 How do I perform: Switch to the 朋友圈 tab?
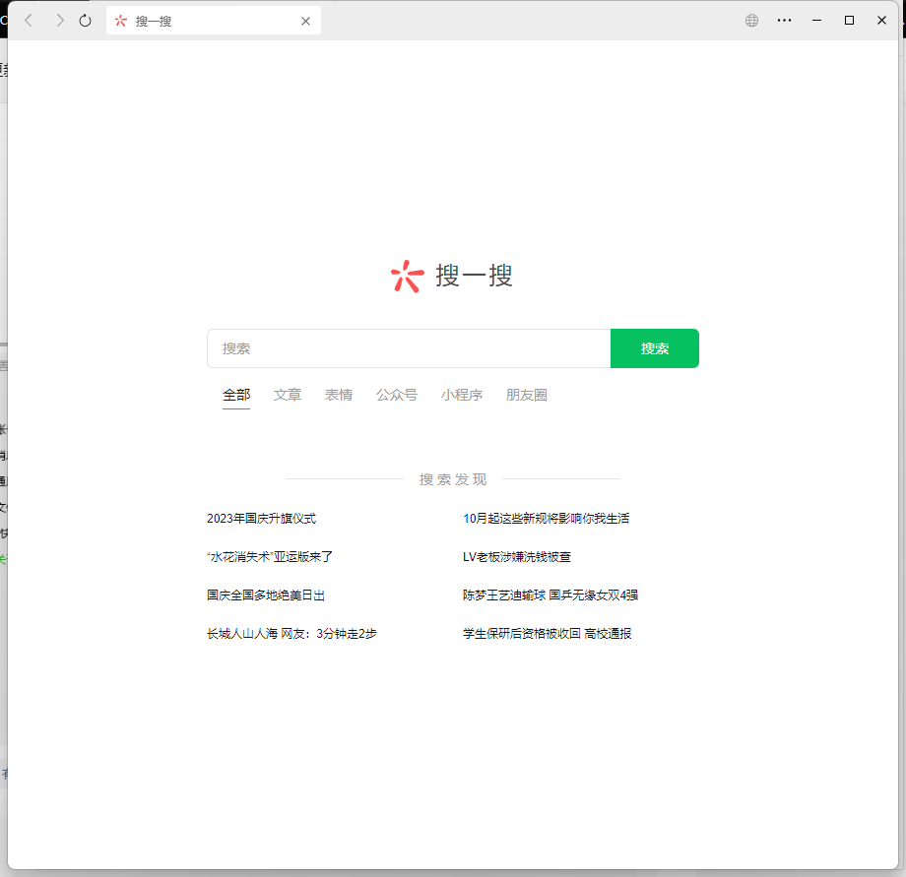click(527, 395)
